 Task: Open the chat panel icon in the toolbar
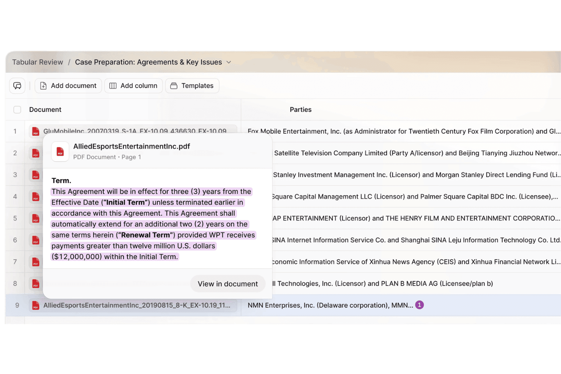(17, 86)
